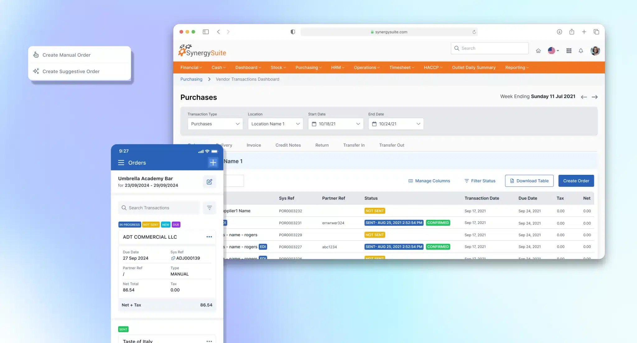
Task: Open Start Date picker 10/18/21
Action: 336,124
